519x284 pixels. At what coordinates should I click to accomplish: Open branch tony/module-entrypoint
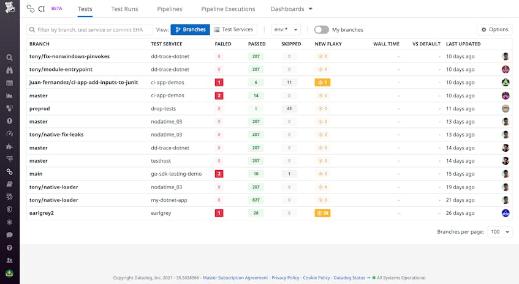pos(61,69)
